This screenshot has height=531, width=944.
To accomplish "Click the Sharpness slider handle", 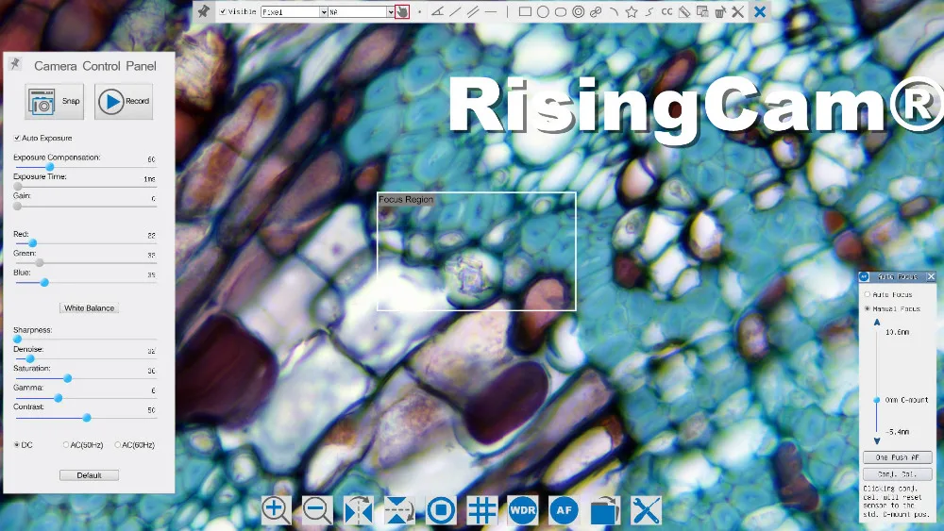I will click(17, 340).
